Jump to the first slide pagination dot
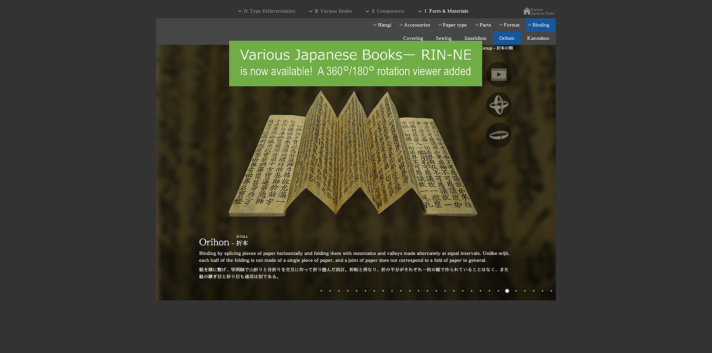The height and width of the screenshot is (353, 712). click(321, 291)
